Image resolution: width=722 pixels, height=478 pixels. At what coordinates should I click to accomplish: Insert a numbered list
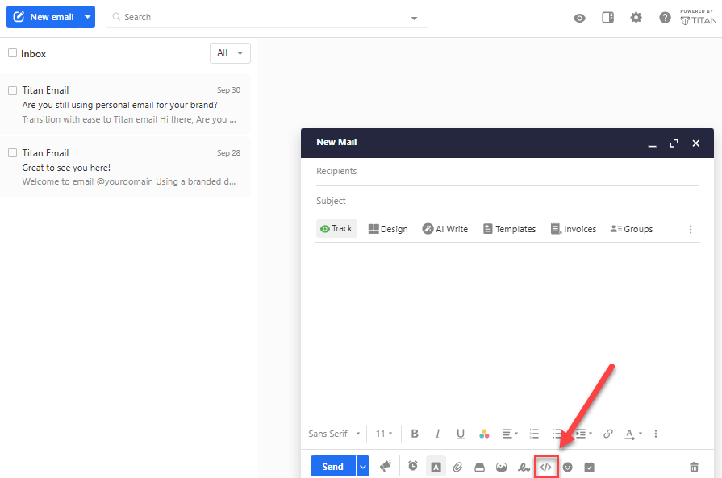coord(534,434)
